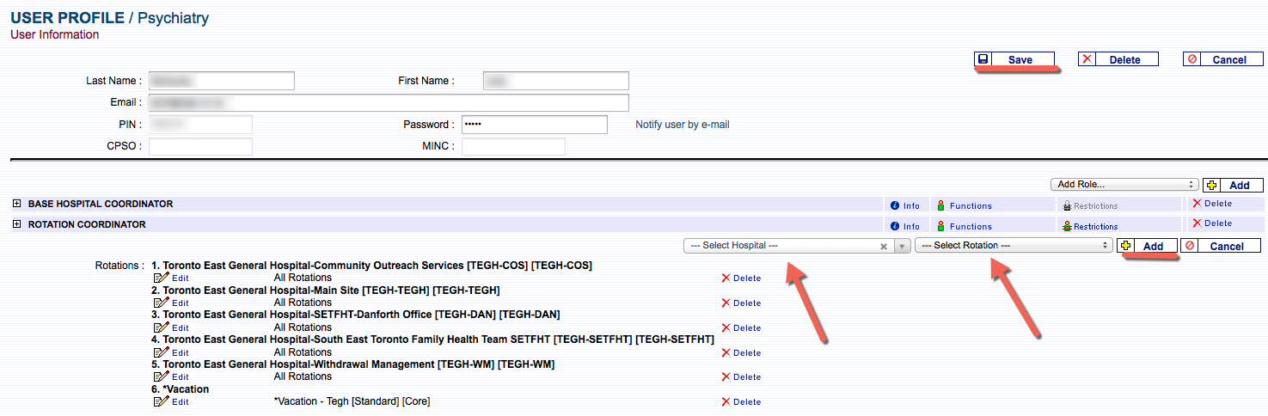This screenshot has height=416, width=1268.
Task: Open the Select Rotation dropdown
Action: click(x=1013, y=246)
